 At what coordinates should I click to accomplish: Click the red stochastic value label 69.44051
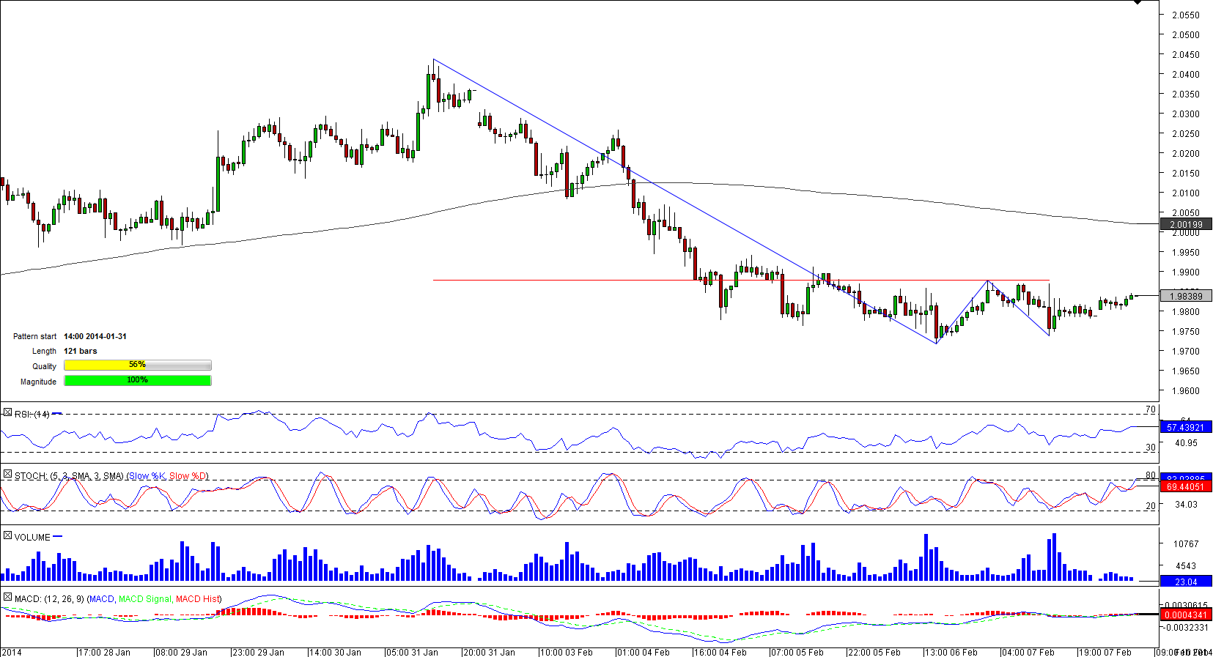tap(1185, 486)
